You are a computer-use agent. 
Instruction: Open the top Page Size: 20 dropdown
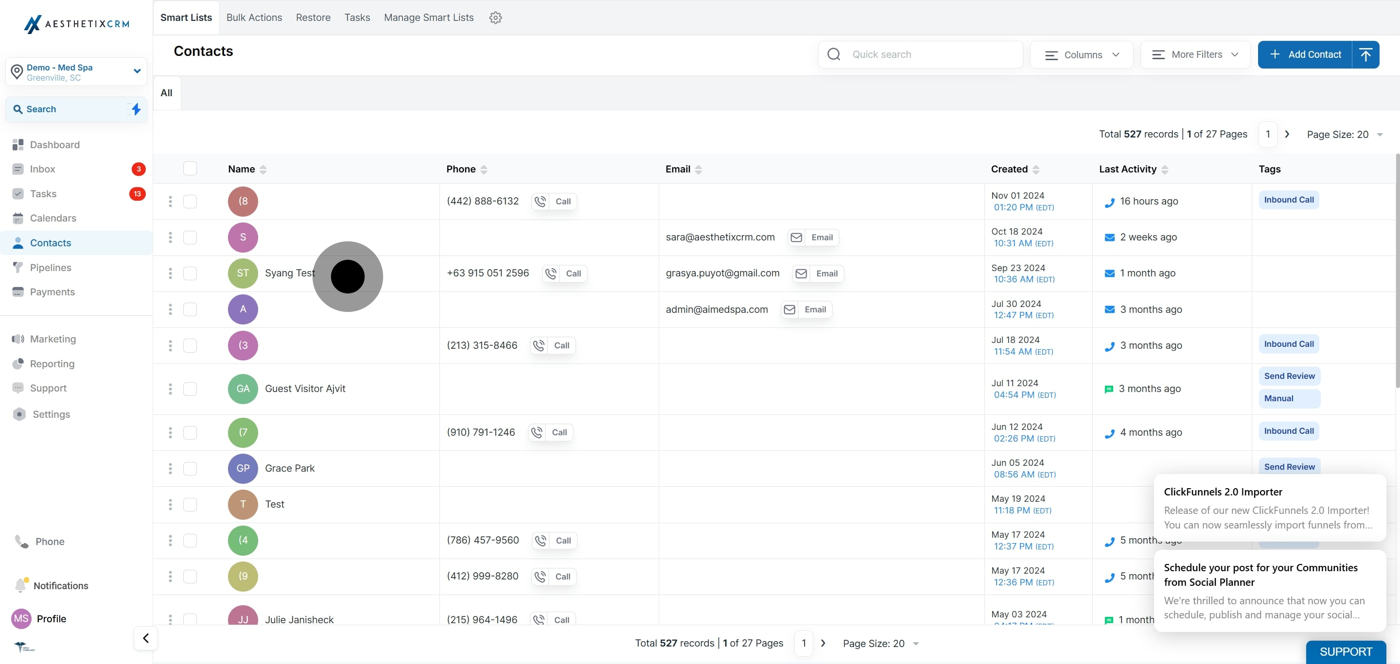click(1345, 134)
